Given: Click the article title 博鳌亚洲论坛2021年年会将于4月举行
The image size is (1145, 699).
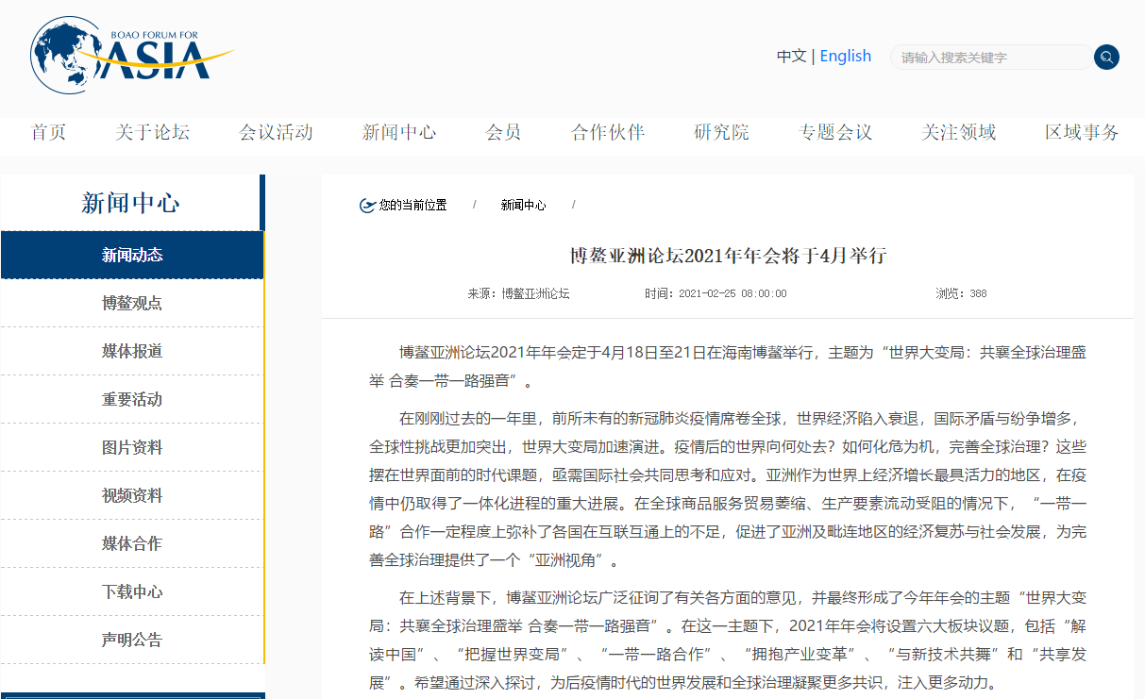Looking at the screenshot, I should [728, 256].
